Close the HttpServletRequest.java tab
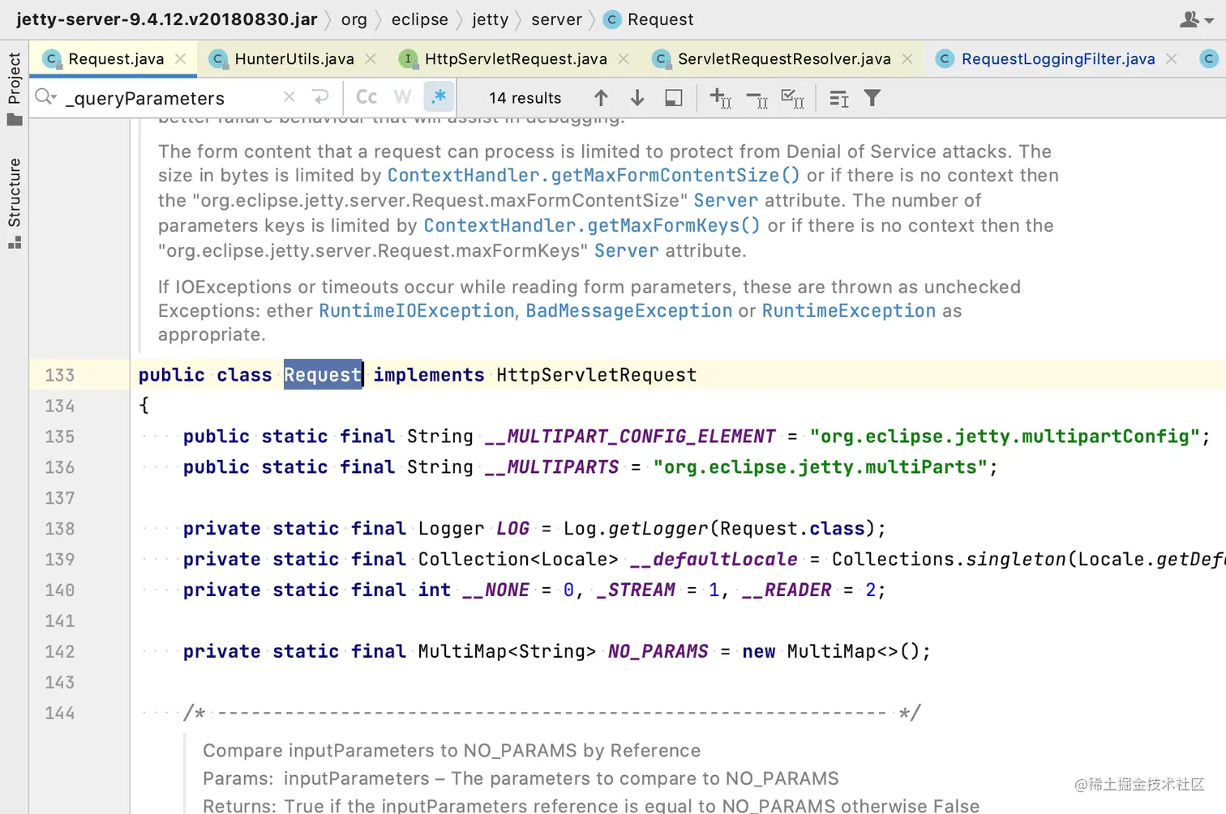This screenshot has height=814, width=1226. (x=624, y=58)
